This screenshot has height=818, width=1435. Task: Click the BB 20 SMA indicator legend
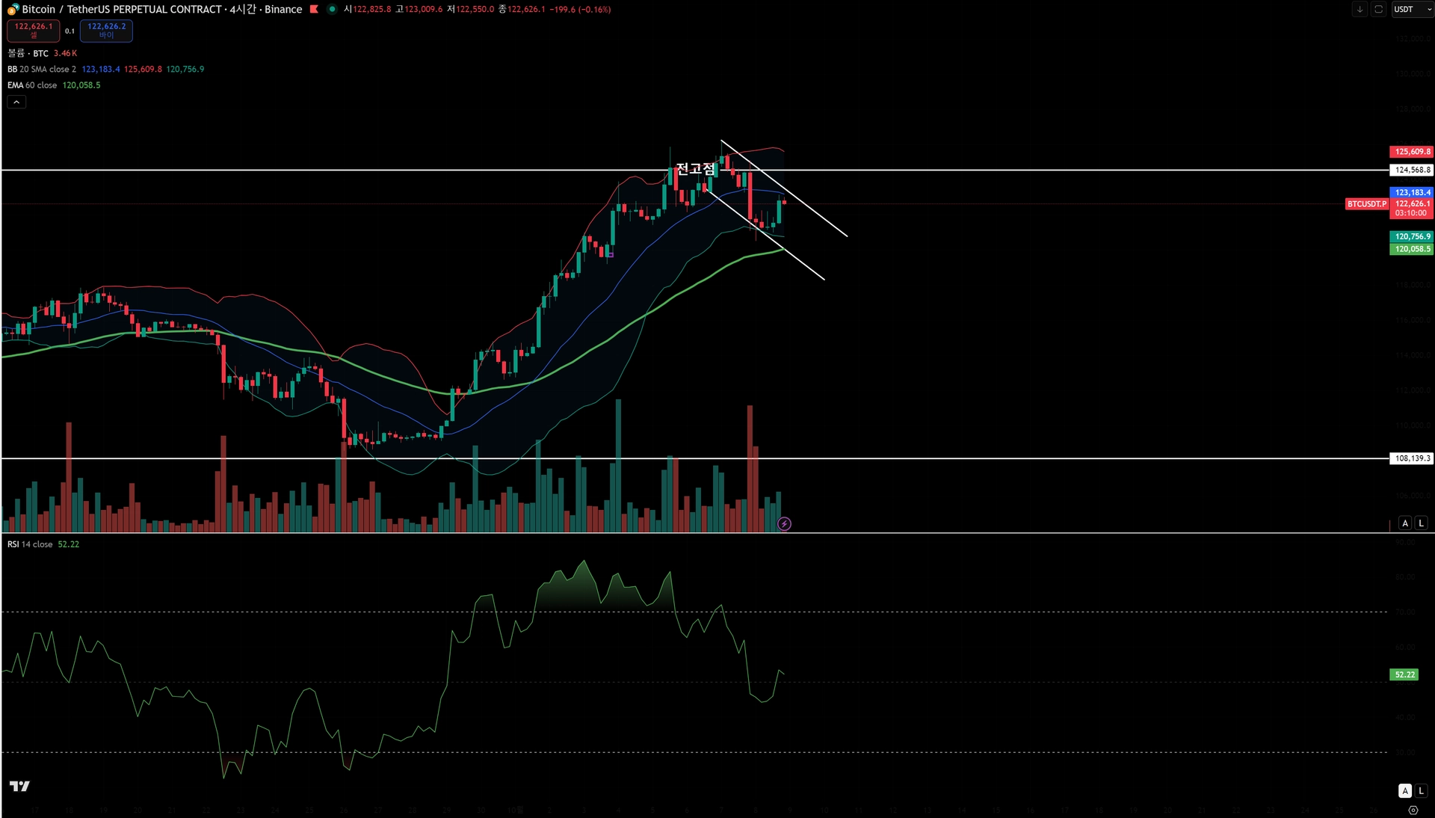[x=42, y=70]
